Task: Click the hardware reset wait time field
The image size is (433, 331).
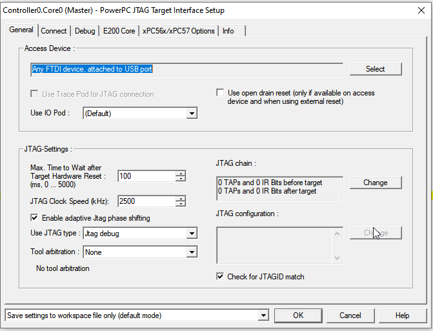Action: point(147,176)
